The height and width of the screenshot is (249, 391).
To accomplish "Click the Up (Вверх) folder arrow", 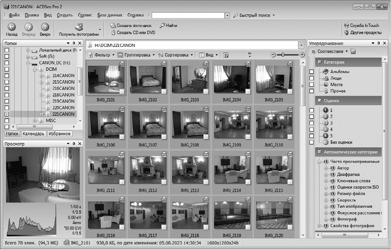I will 45,27.
